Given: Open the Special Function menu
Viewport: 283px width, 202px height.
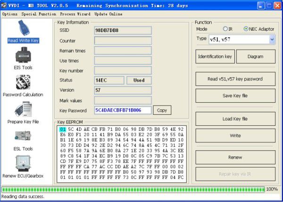Looking at the screenshot, I should 39,14.
